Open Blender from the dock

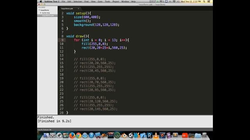coord(124,135)
